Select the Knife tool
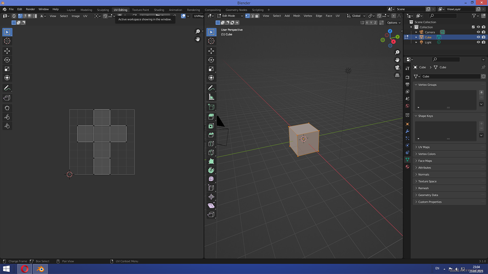 coord(211,152)
